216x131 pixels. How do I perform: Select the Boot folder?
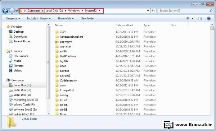(x=63, y=66)
